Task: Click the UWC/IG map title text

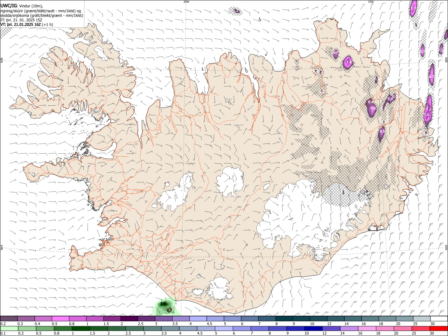Action: [8, 6]
